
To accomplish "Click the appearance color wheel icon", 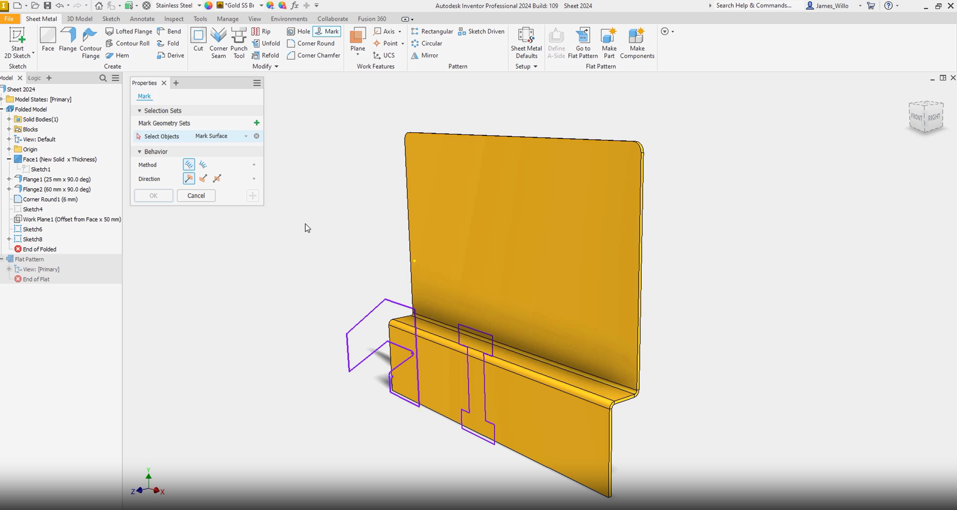I will 208,6.
